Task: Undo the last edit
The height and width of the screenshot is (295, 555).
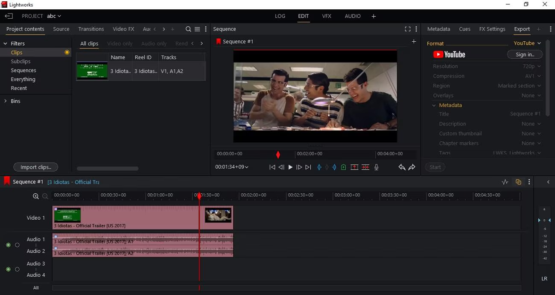Action: click(x=401, y=167)
